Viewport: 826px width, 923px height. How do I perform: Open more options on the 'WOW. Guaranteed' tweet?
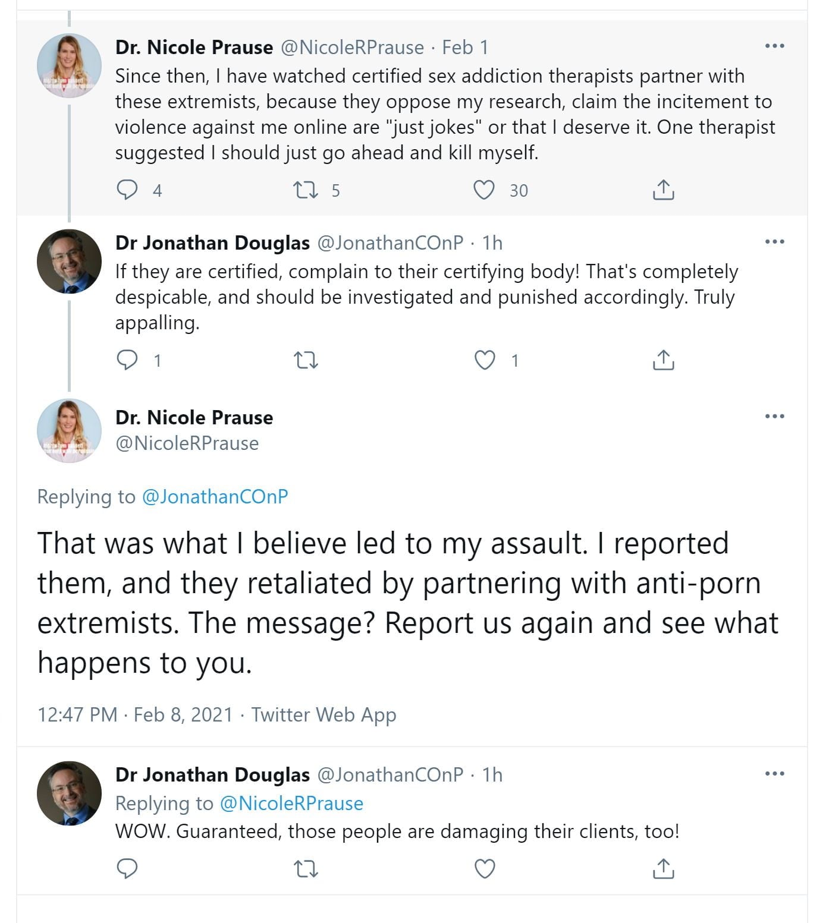click(x=774, y=774)
